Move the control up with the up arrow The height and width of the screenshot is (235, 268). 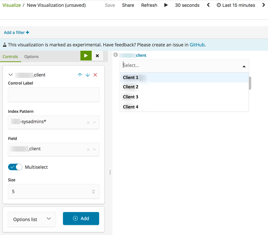[80, 75]
